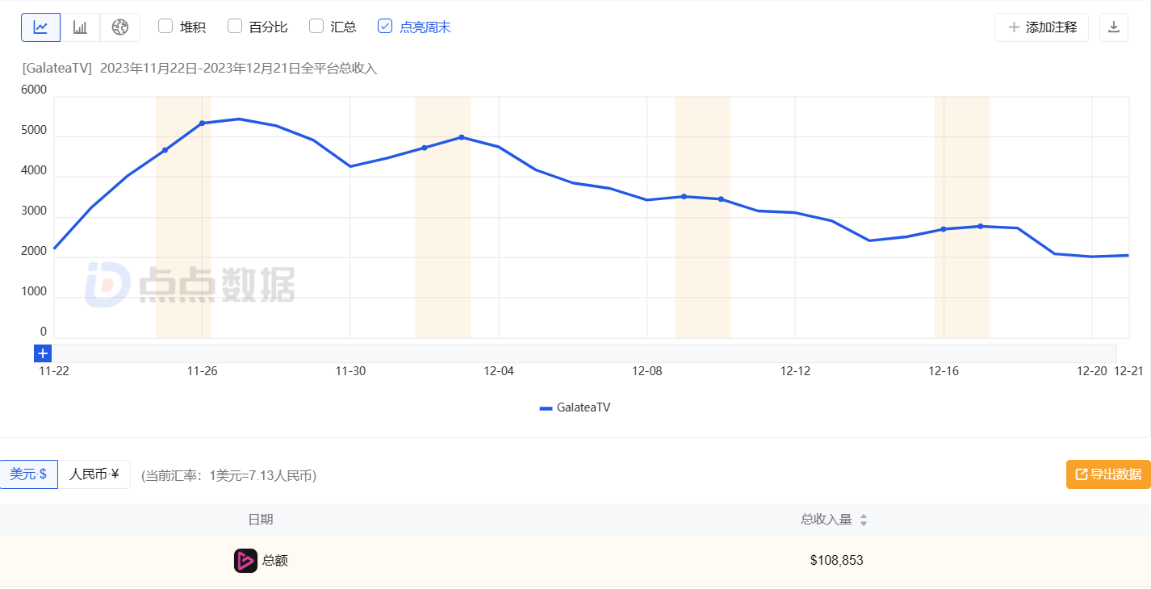Image resolution: width=1151 pixels, height=589 pixels.
Task: Click the GalateaTV app icon in table
Action: click(245, 561)
